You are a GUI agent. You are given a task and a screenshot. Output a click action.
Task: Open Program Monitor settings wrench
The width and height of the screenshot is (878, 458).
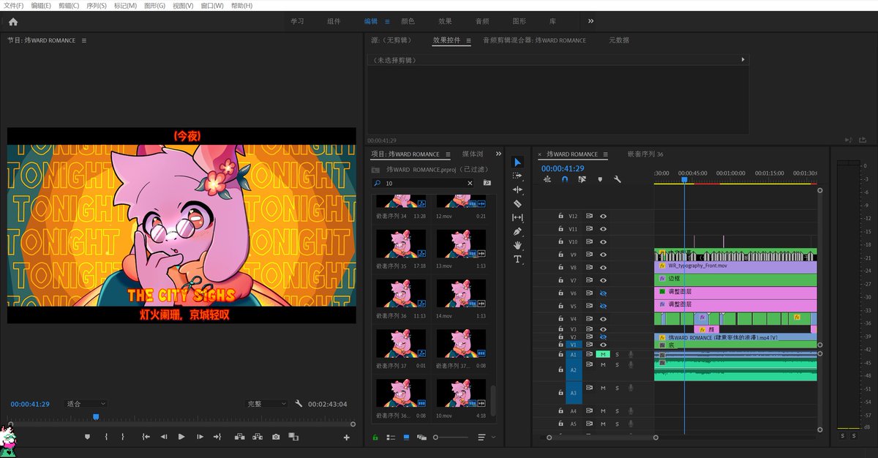(x=299, y=404)
